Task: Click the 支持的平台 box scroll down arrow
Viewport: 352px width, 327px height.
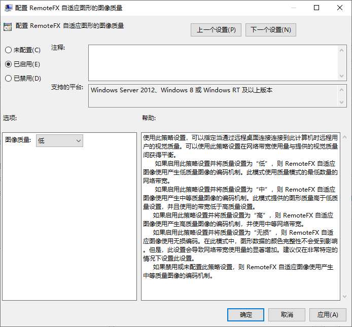Action: click(x=342, y=102)
